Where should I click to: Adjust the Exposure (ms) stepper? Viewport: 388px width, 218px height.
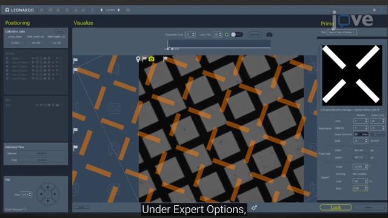[190, 35]
